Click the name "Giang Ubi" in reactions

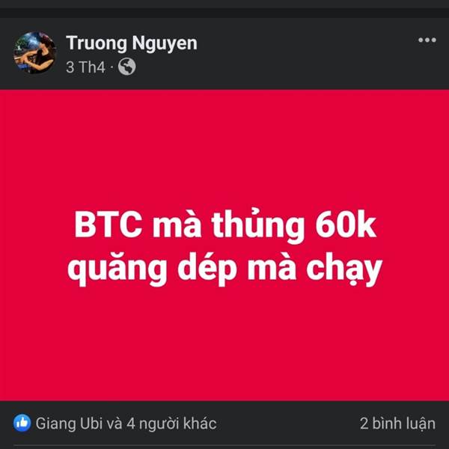69,424
